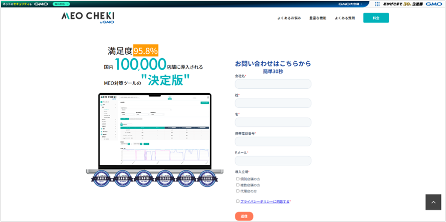Focus the 携帯電話番号 input field
The height and width of the screenshot is (222, 446).
tap(273, 141)
